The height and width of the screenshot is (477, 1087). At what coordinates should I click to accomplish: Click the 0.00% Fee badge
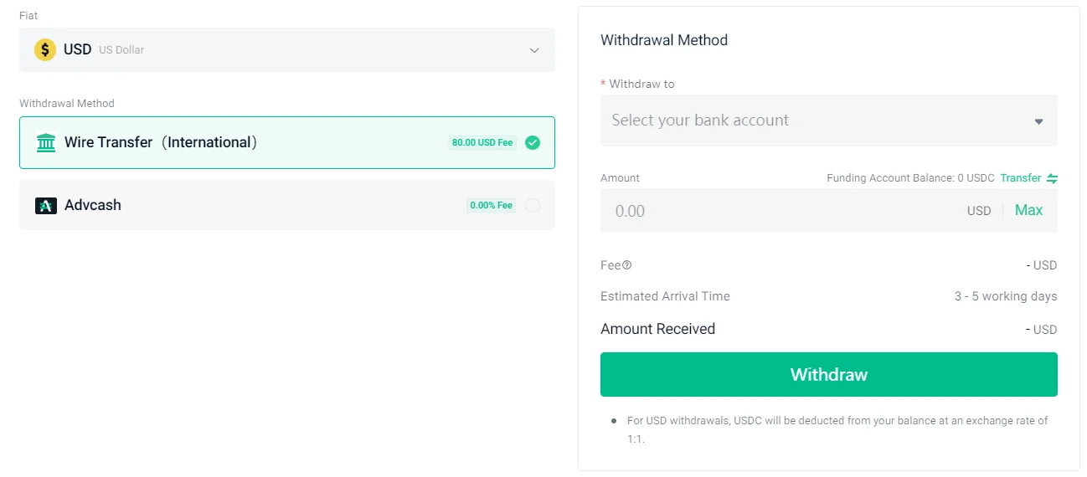492,205
